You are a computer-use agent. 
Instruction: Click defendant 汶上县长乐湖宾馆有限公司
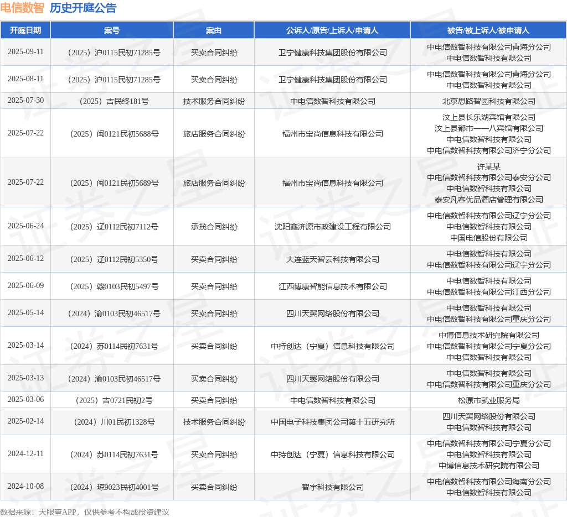click(488, 117)
